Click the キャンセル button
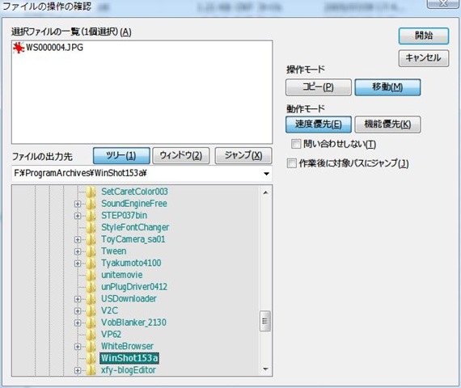 (424, 58)
